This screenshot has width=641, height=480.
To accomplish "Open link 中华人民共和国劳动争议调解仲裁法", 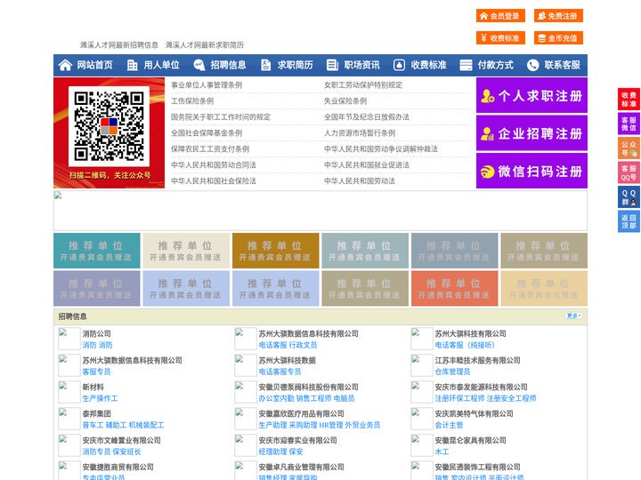I will pos(381,149).
